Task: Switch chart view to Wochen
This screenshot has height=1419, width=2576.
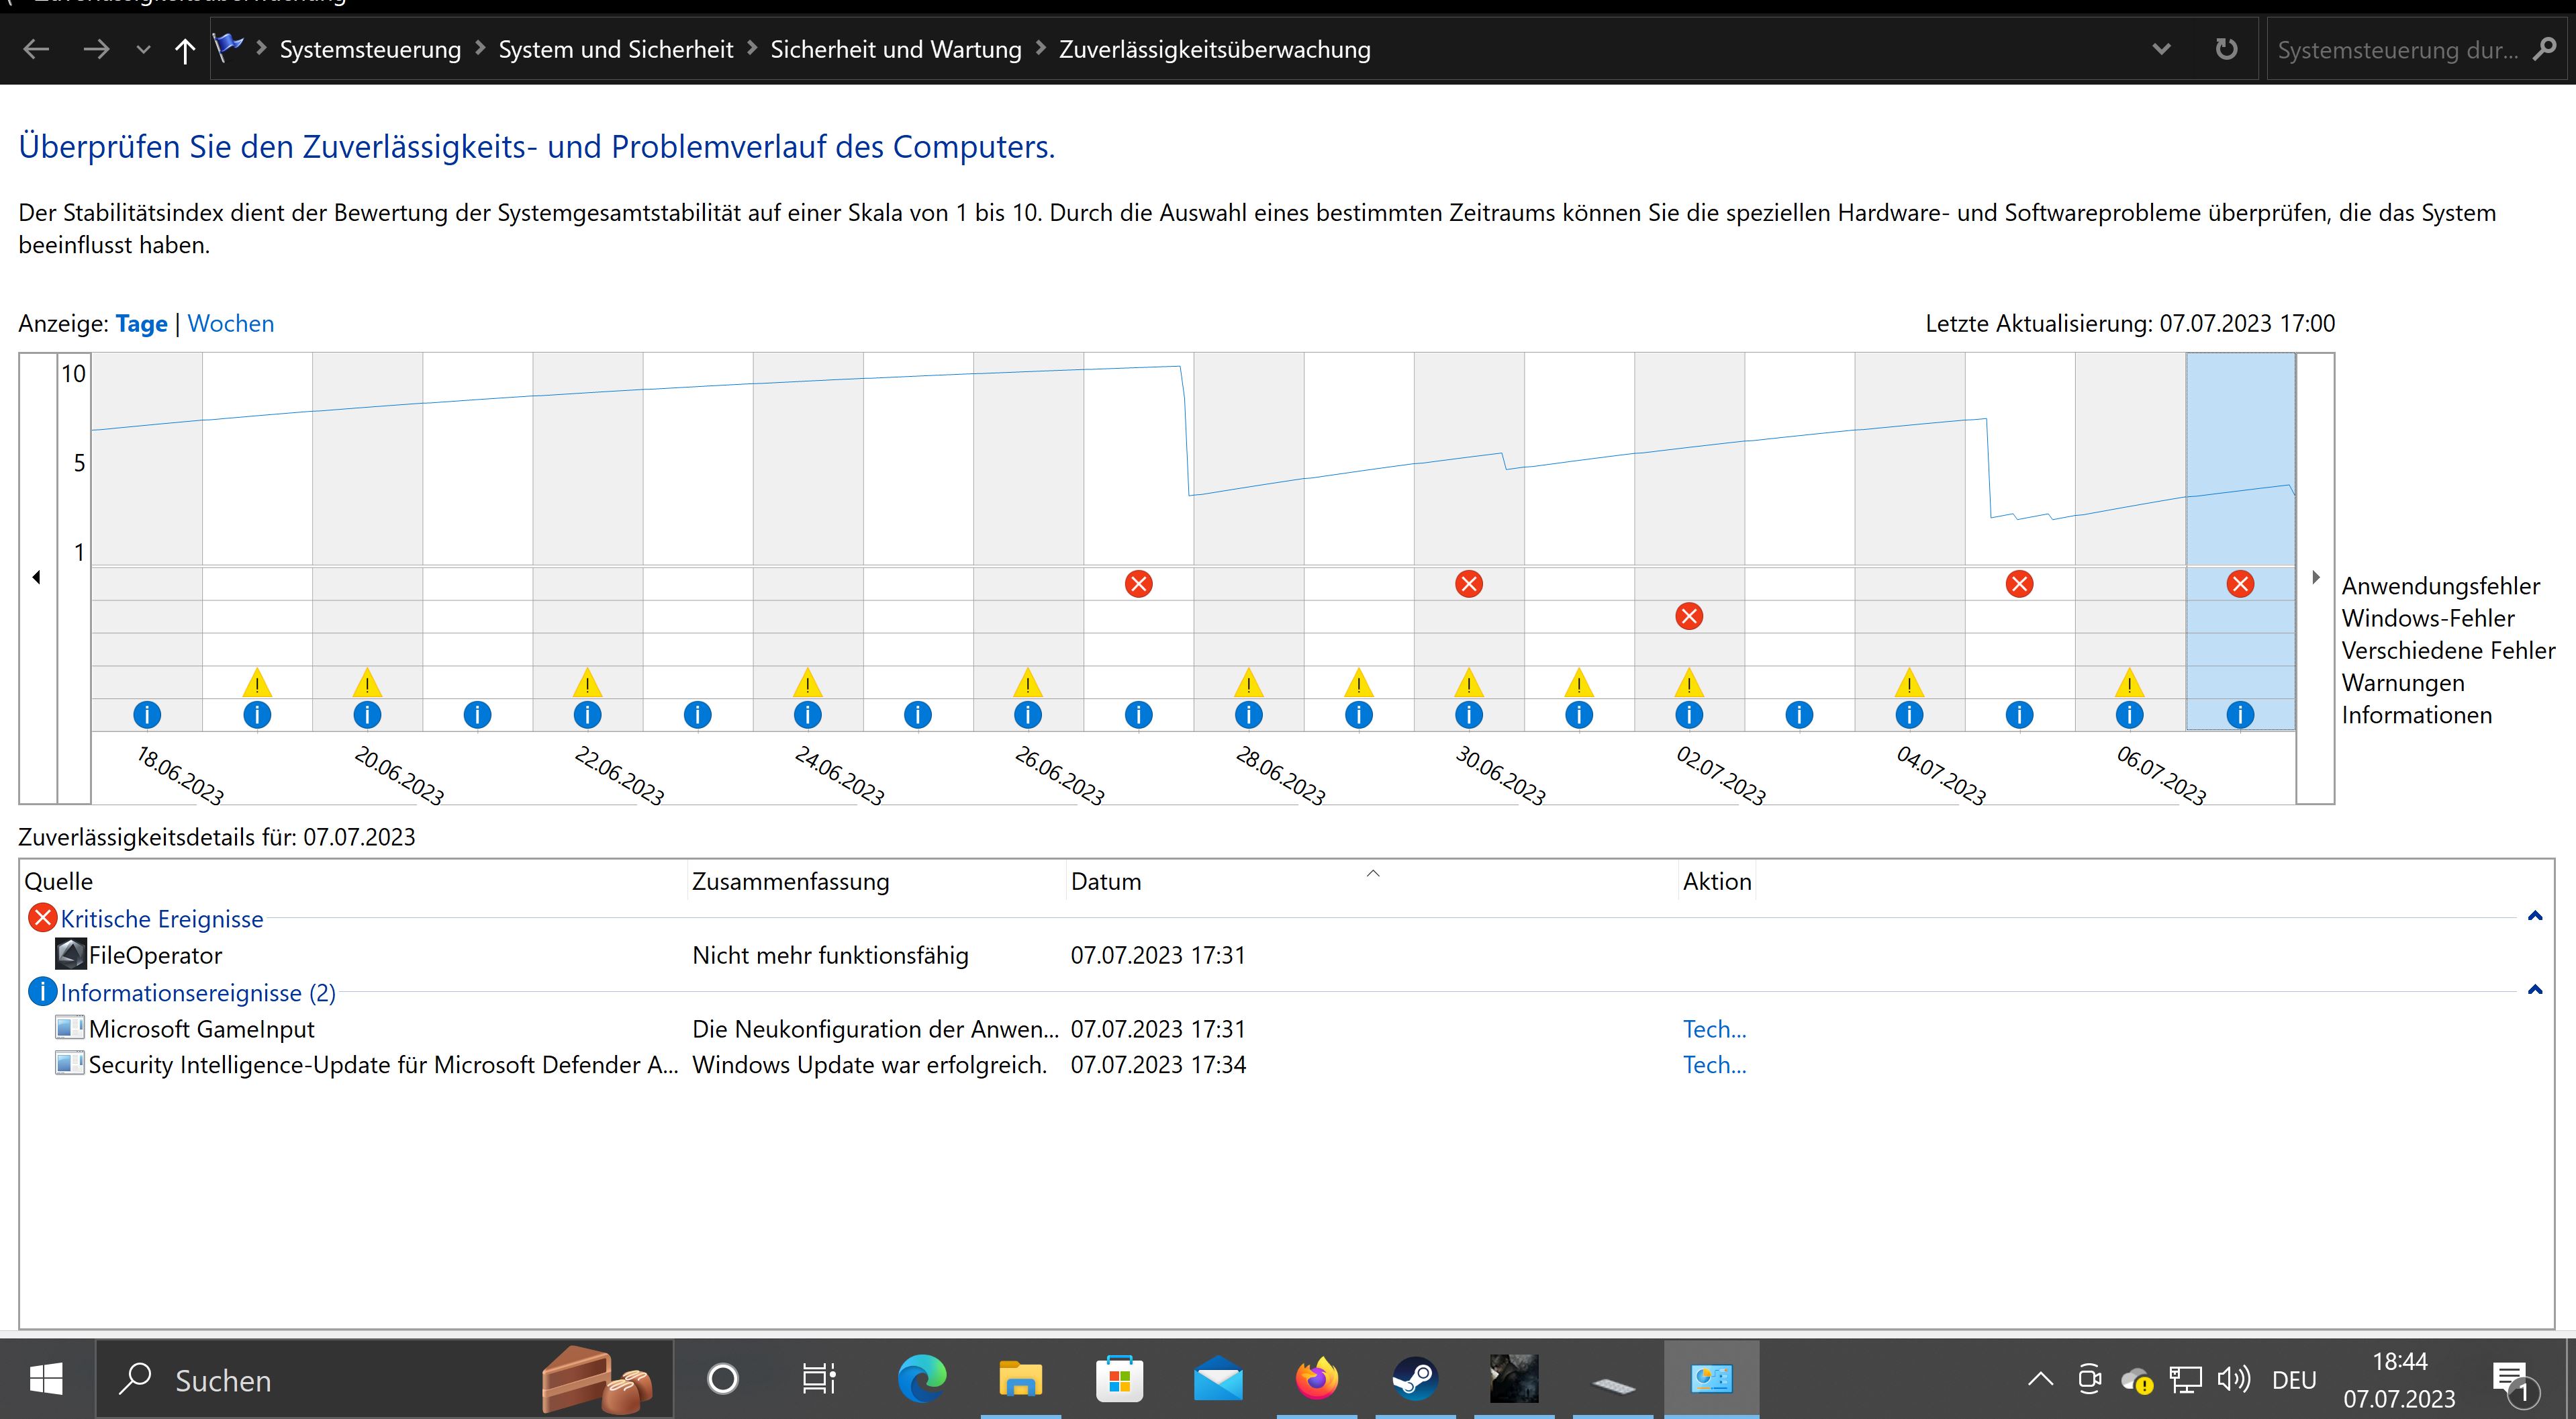Action: 230,324
